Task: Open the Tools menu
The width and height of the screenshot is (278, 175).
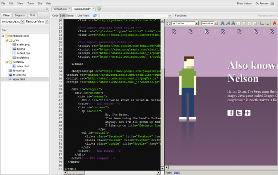Action: click(30, 3)
